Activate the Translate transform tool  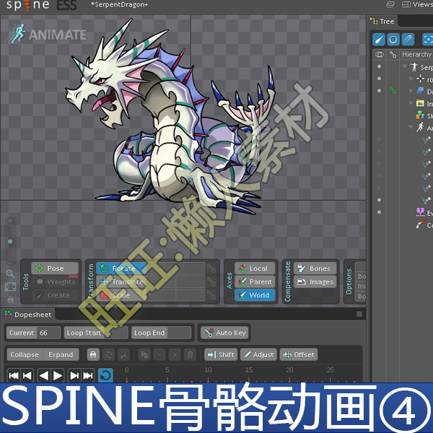pyautogui.click(x=121, y=281)
